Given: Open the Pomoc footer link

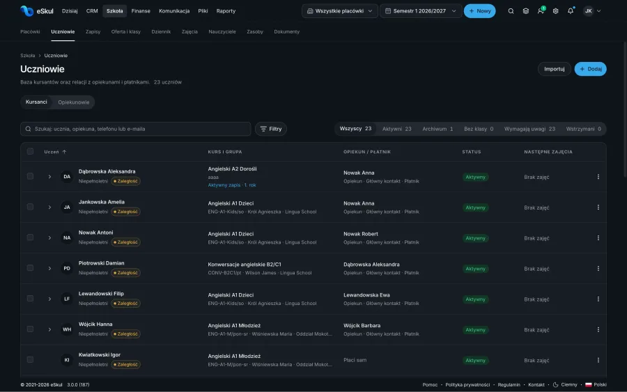Looking at the screenshot, I should 430,385.
